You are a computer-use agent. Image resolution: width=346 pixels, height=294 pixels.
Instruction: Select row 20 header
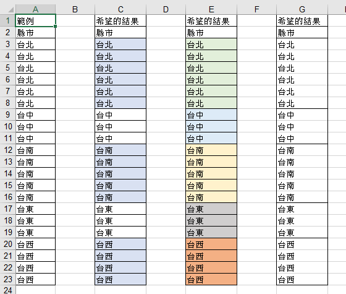(x=7, y=244)
